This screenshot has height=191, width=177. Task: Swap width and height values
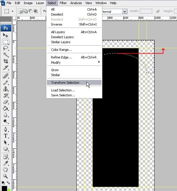coord(158,11)
